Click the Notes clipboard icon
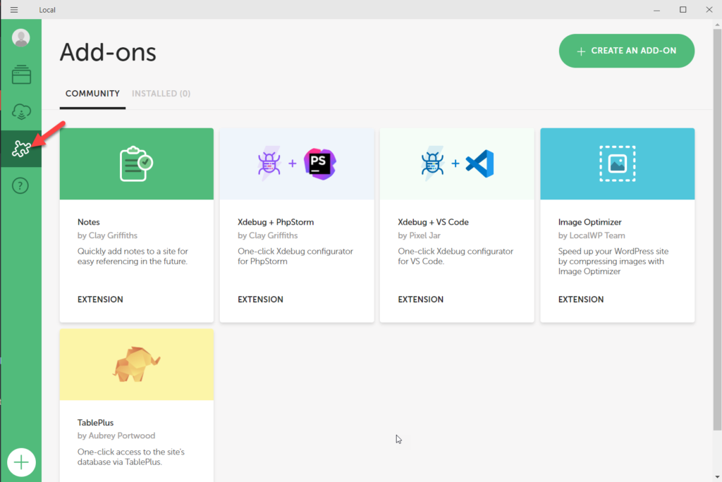Screen dimensions: 722x482 point(136,164)
